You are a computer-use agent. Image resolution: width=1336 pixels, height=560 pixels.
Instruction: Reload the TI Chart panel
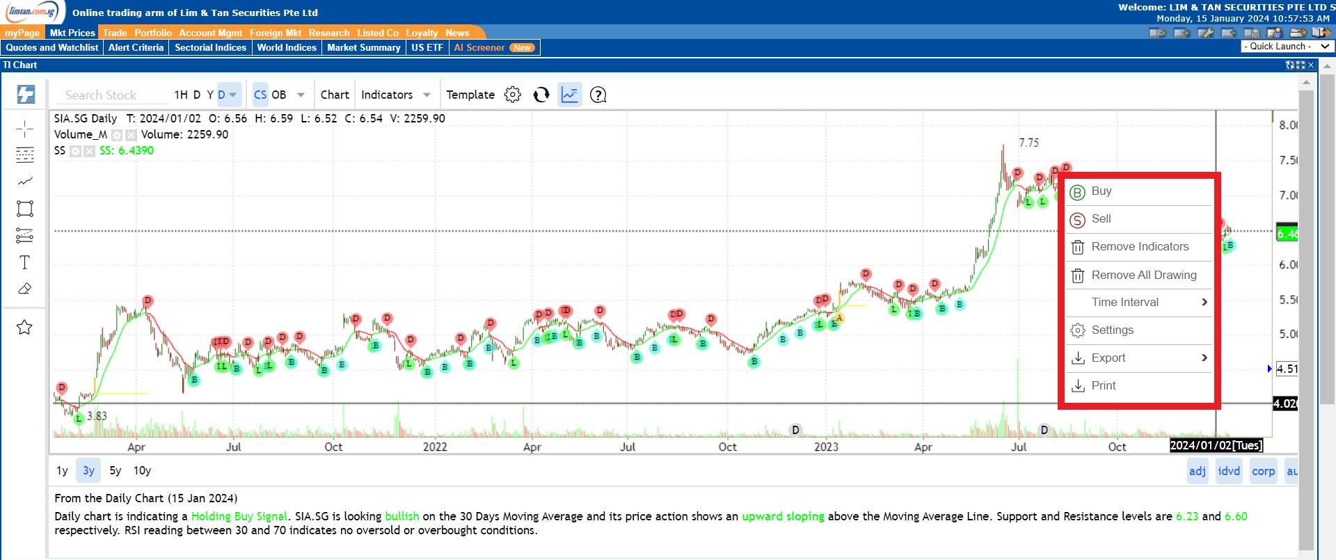pyautogui.click(x=1290, y=65)
